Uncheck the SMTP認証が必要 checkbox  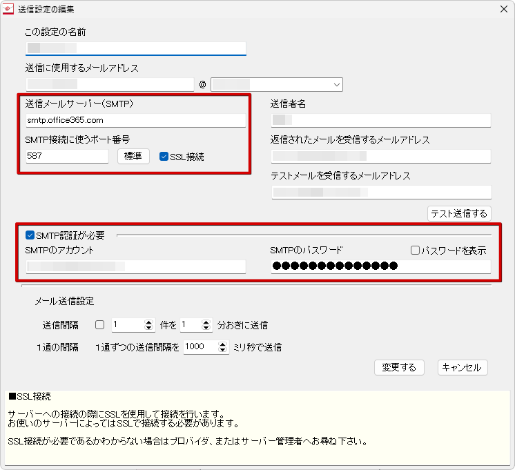tap(30, 235)
